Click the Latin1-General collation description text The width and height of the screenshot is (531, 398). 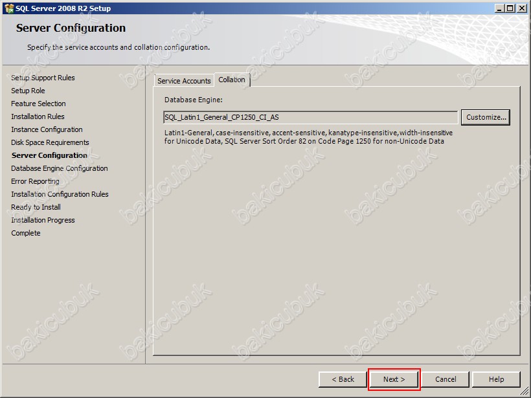click(308, 137)
